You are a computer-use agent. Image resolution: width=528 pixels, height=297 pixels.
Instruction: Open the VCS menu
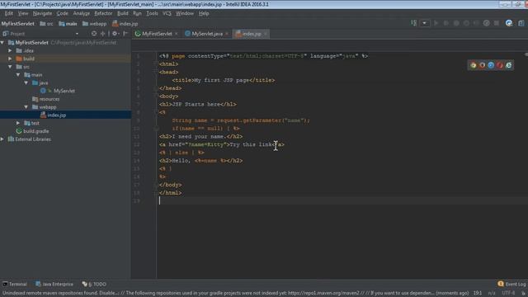[167, 13]
